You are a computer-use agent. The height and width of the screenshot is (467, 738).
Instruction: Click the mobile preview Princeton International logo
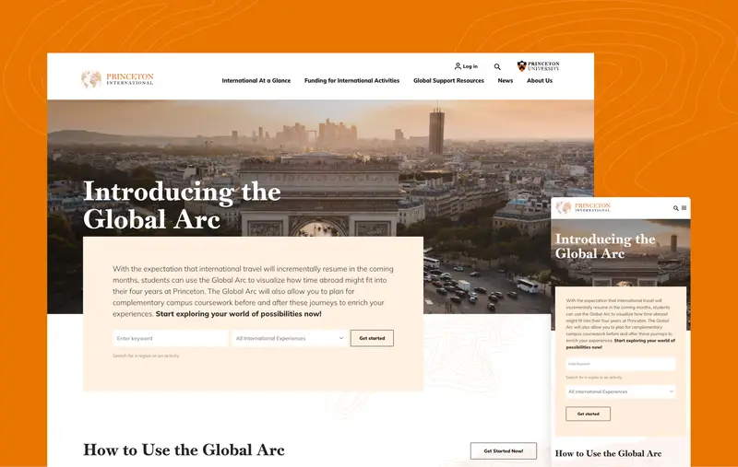click(x=583, y=207)
